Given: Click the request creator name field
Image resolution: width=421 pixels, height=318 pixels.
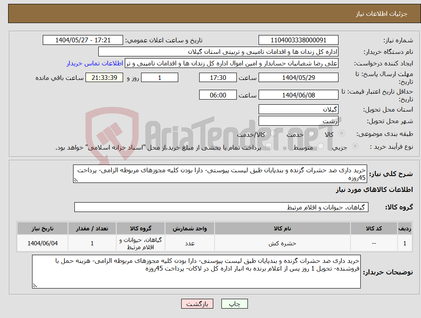Looking at the screenshot, I should pos(232,63).
